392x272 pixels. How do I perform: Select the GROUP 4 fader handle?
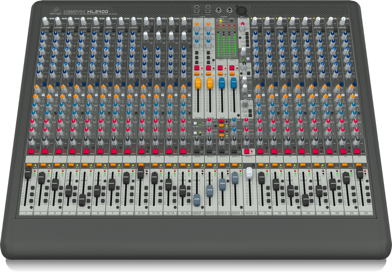(235, 178)
